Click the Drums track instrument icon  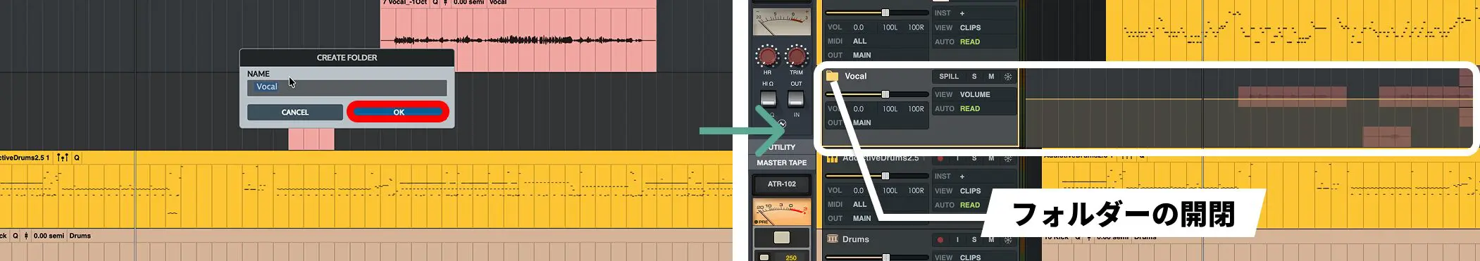pos(832,239)
